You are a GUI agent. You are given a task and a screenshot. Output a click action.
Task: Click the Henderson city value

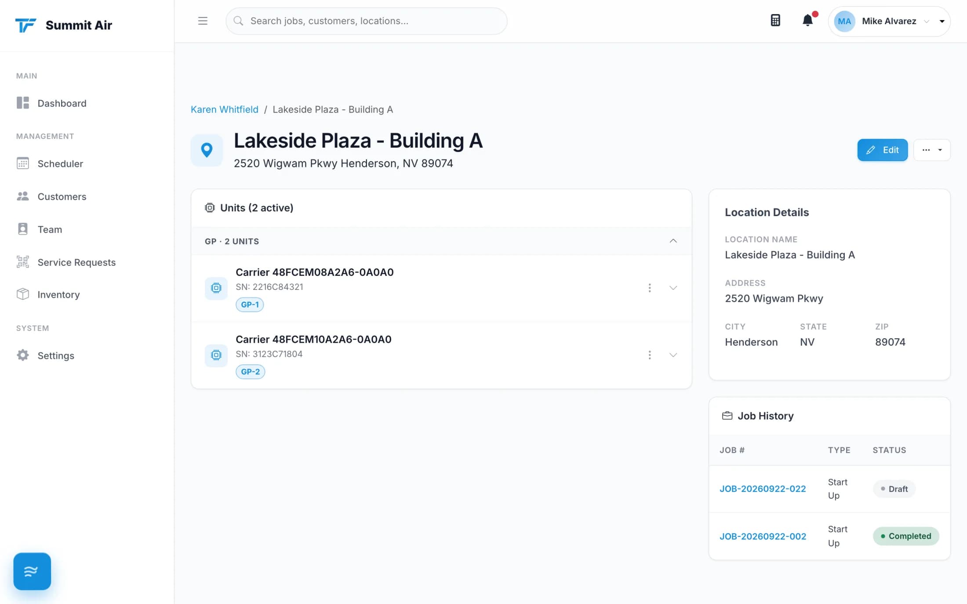[x=751, y=342]
